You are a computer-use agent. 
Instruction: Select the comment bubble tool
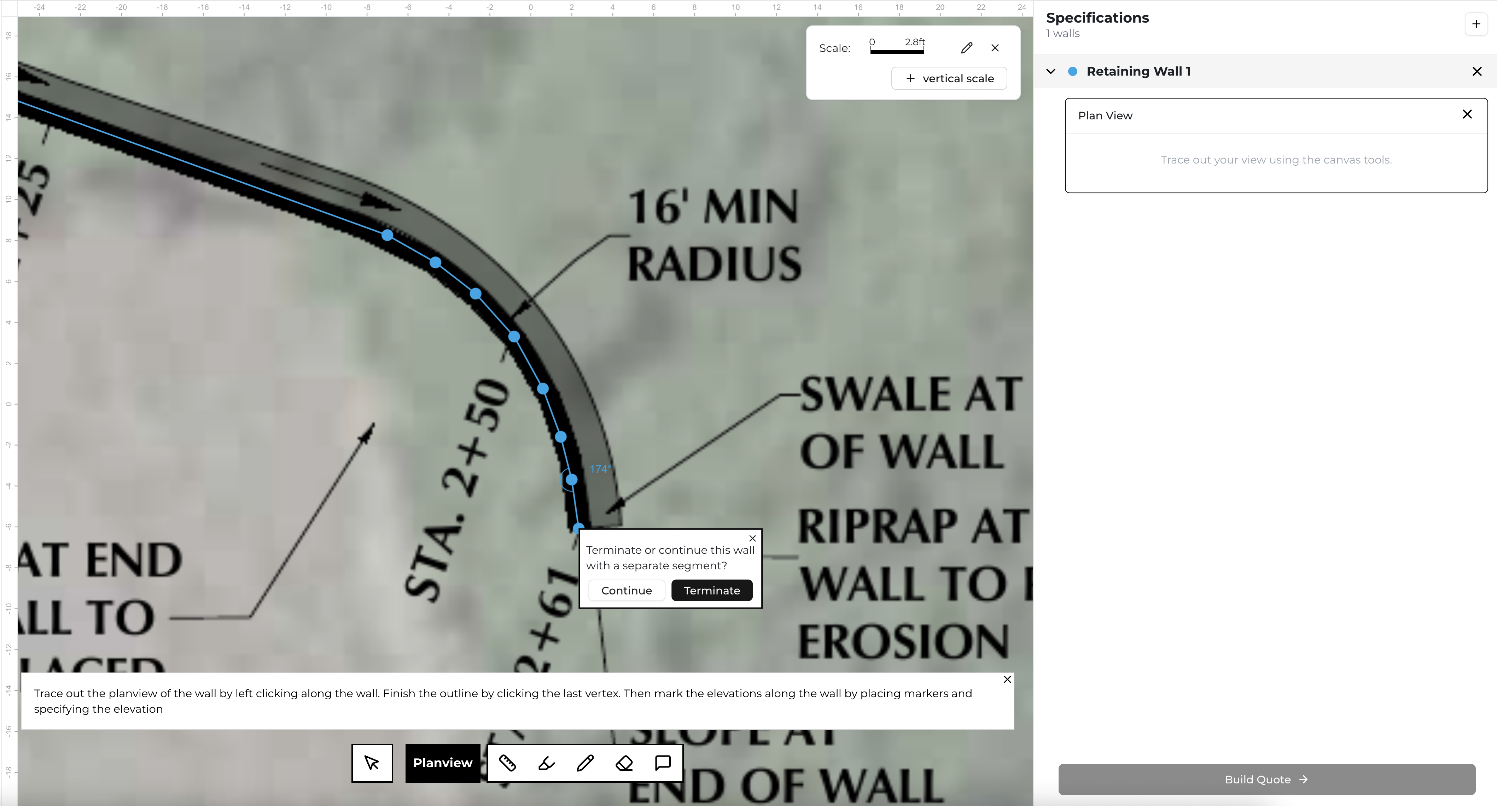[663, 763]
